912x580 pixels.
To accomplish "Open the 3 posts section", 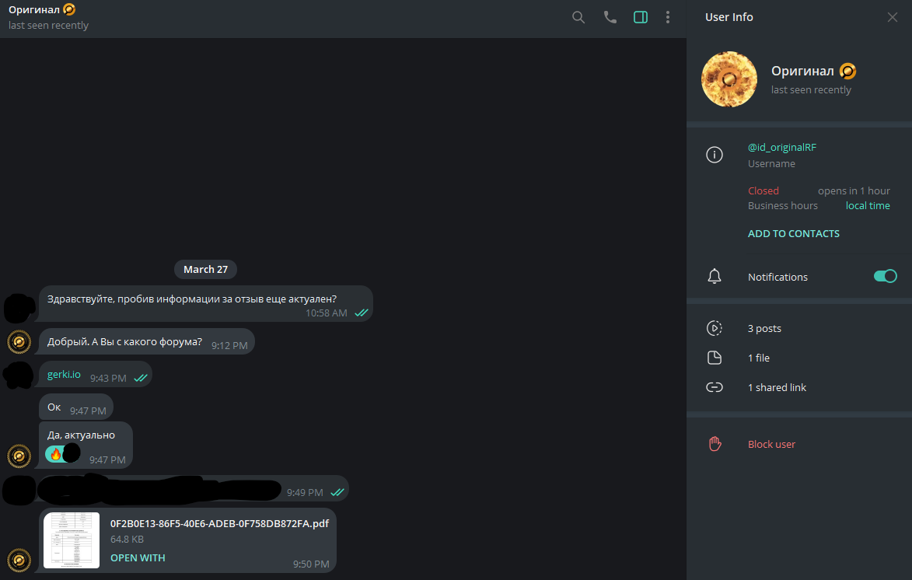I will 764,328.
